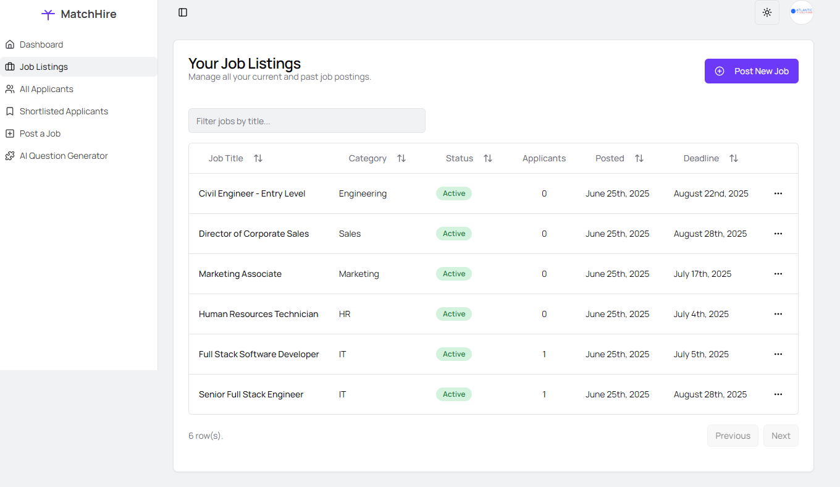840x487 pixels.
Task: Go to Dashboard in the sidebar
Action: pos(41,44)
